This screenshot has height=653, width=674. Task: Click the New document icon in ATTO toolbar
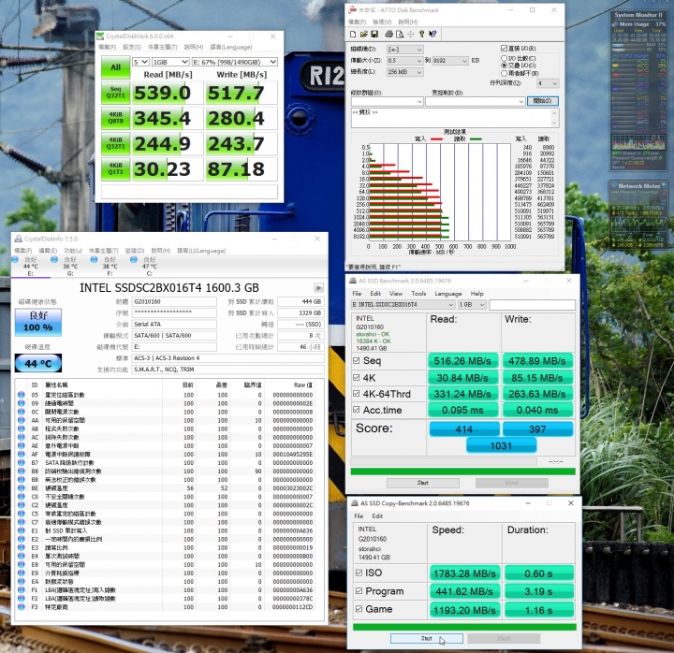(x=353, y=34)
